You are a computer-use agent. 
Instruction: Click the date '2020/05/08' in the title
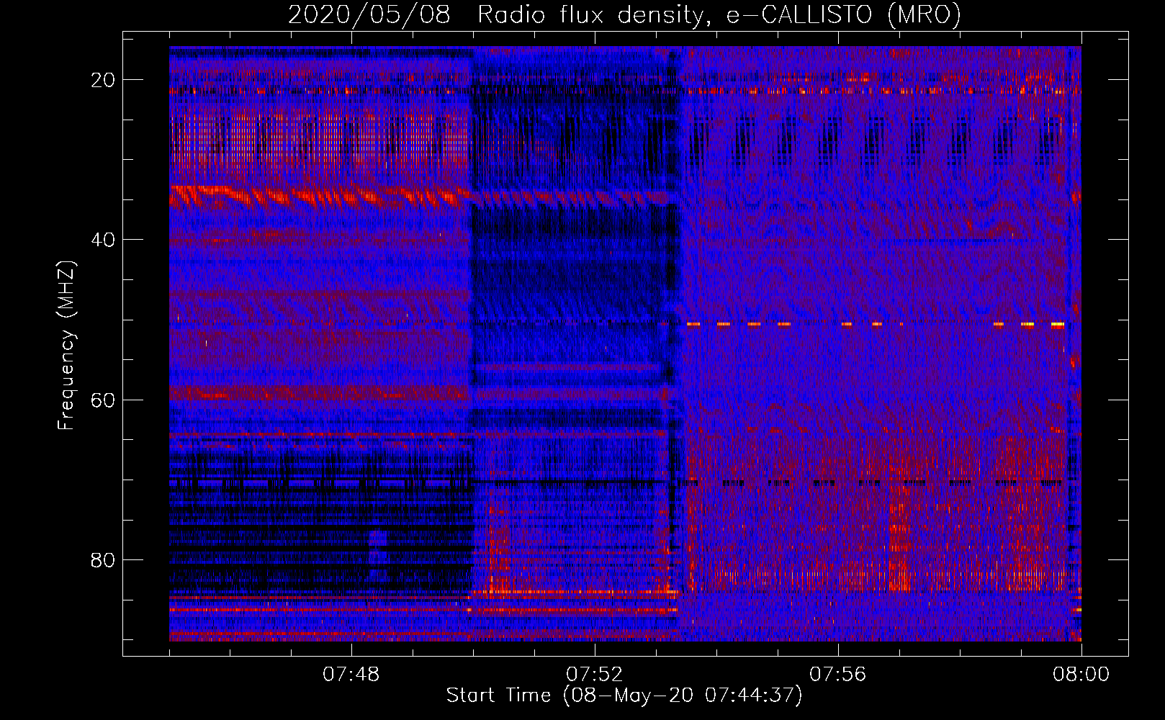pyautogui.click(x=369, y=14)
